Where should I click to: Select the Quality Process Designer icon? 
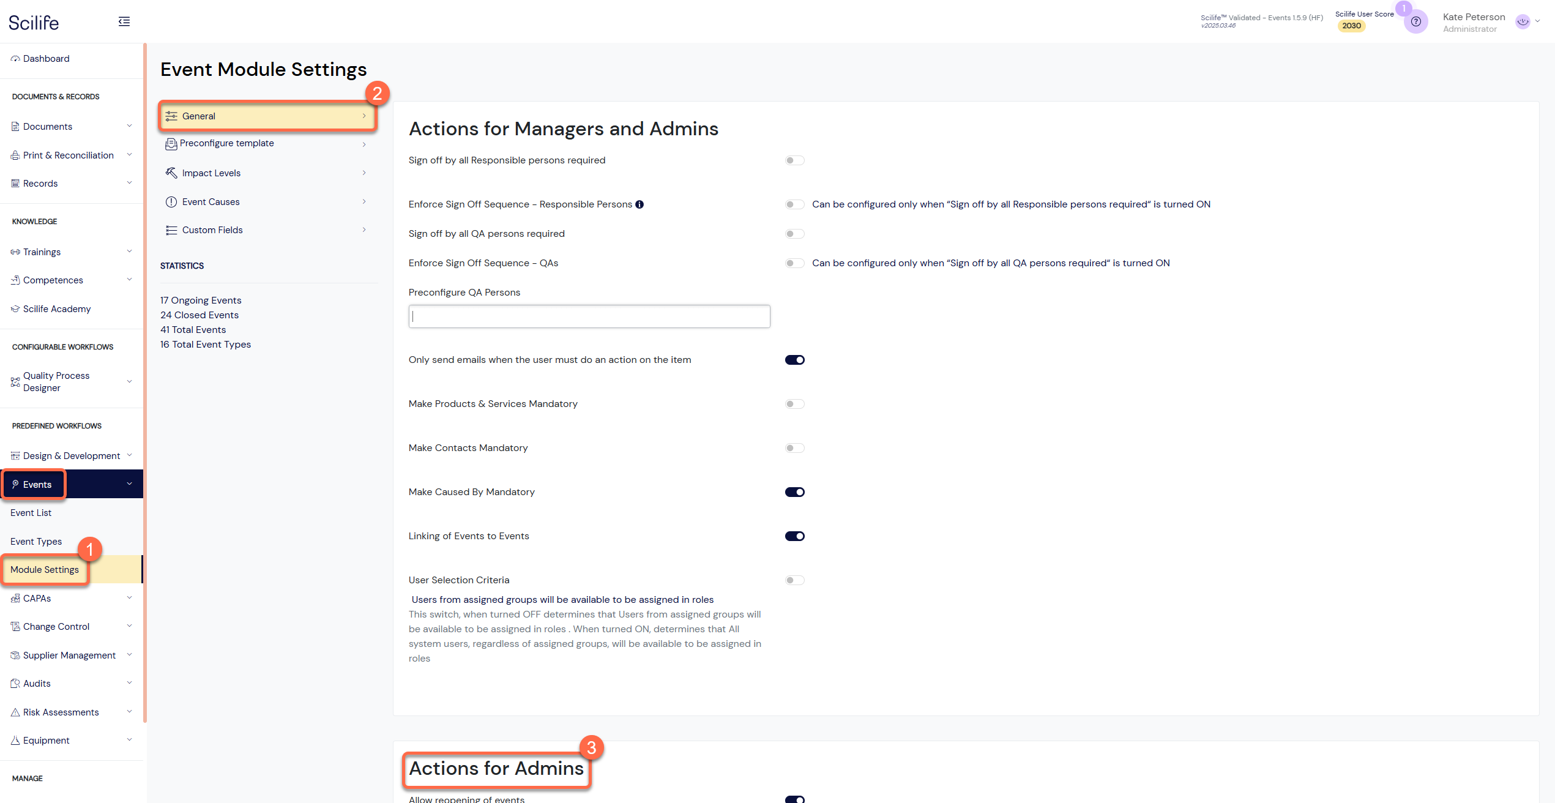(x=15, y=381)
